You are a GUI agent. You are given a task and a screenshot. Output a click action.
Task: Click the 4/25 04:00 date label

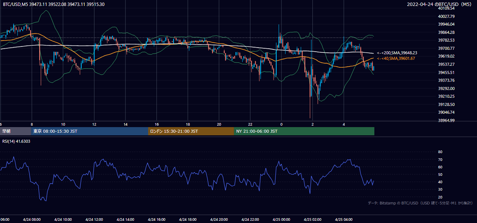[343, 220]
